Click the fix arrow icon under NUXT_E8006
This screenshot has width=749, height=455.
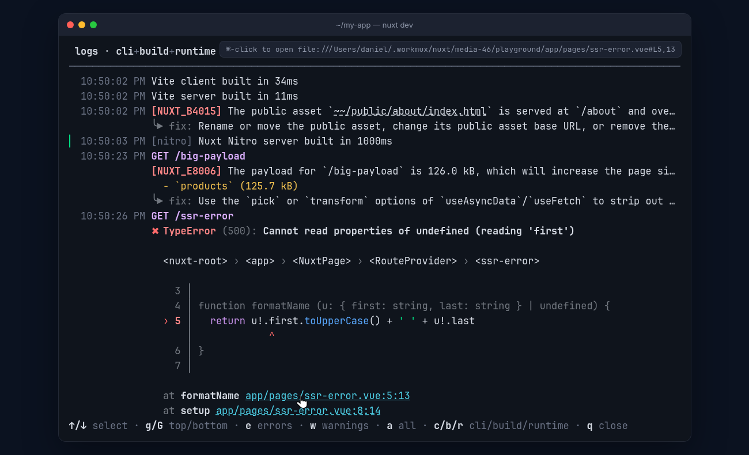158,200
